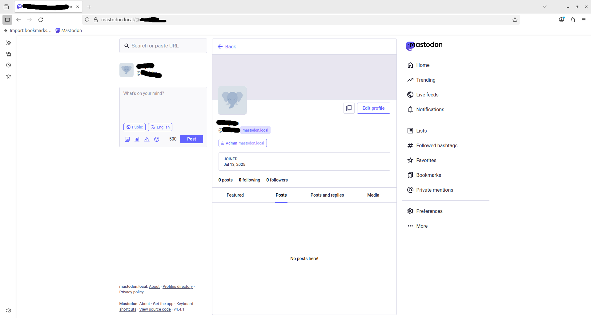Toggle the browser sidebar panel
The image size is (591, 318).
click(x=7, y=20)
